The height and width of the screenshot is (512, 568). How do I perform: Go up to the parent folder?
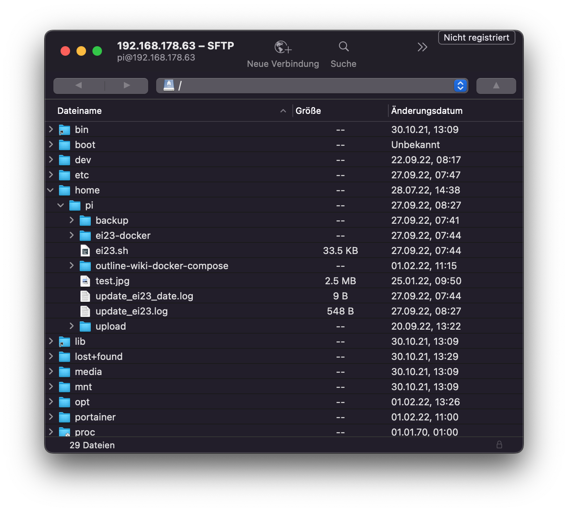click(496, 86)
